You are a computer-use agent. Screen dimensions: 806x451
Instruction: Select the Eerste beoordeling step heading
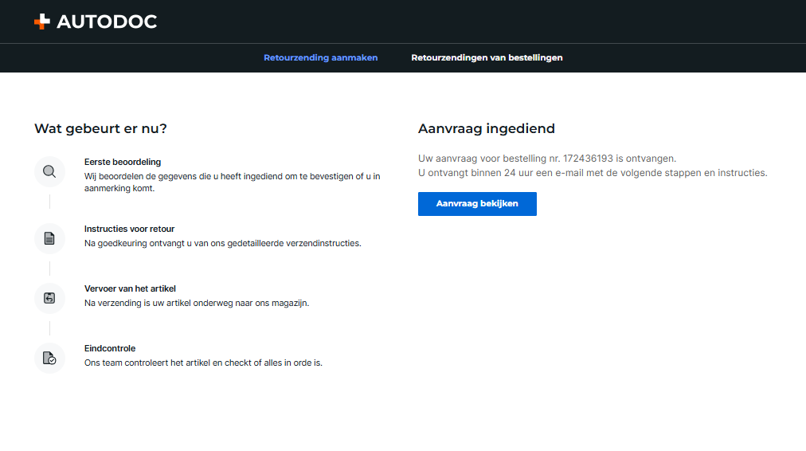[123, 162]
